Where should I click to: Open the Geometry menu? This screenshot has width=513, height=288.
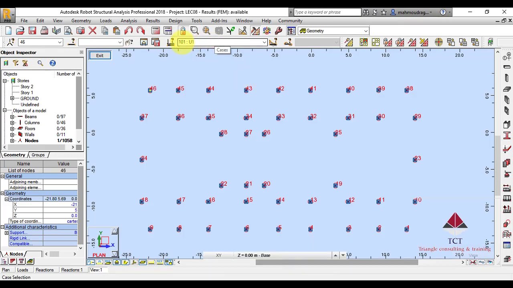click(x=81, y=20)
